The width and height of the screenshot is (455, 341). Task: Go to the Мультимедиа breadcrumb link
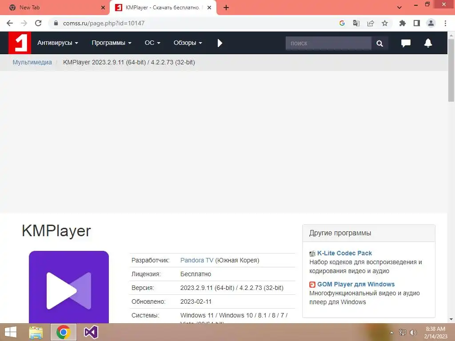coord(32,62)
